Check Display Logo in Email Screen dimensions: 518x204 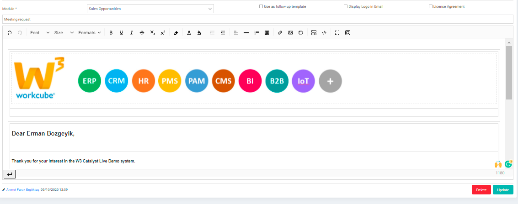346,6
